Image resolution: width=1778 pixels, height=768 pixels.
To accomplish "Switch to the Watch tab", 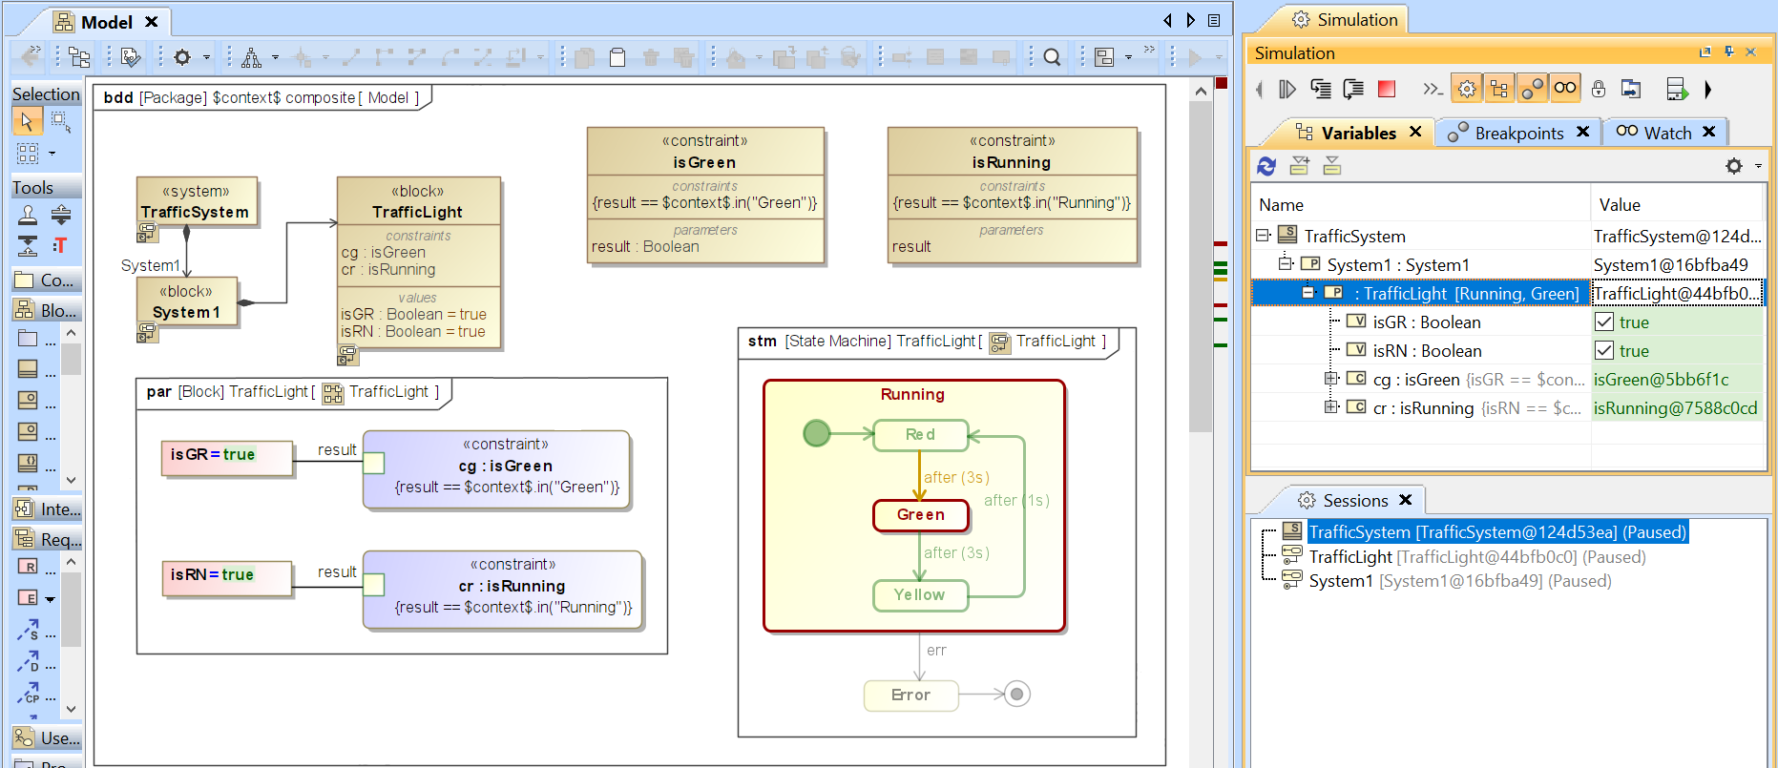I will coord(1666,133).
